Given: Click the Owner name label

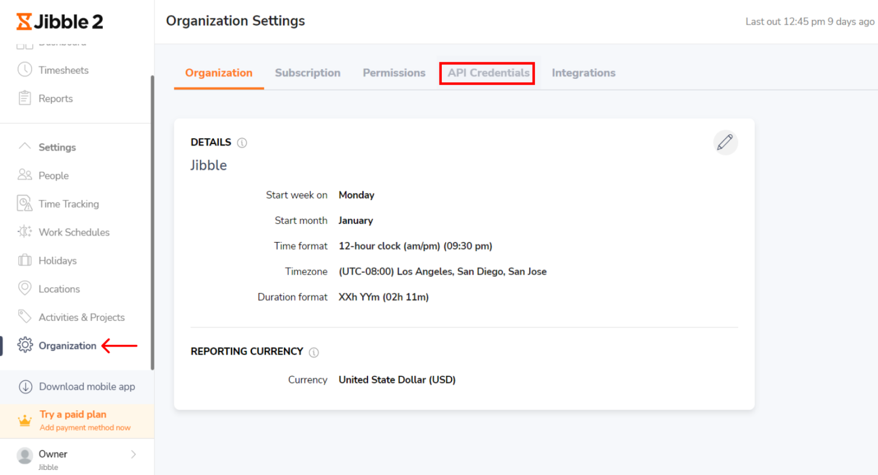Looking at the screenshot, I should pos(53,454).
